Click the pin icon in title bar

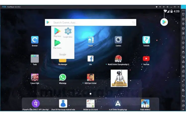[x=164, y=7]
